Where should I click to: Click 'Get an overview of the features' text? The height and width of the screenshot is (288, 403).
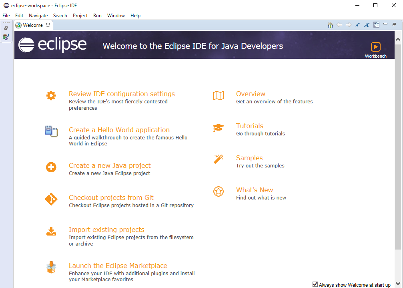(274, 102)
